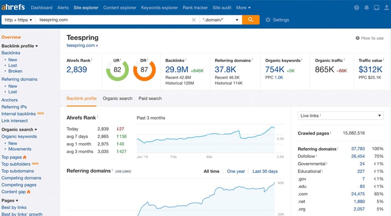Open Anchors report
Viewport: 391px width, 216px height.
[x=10, y=100]
